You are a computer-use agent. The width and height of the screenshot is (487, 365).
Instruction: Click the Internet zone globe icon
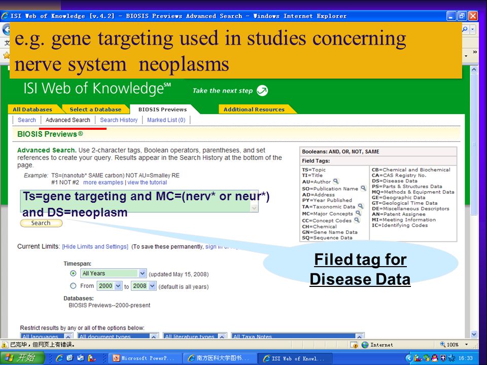click(x=365, y=345)
